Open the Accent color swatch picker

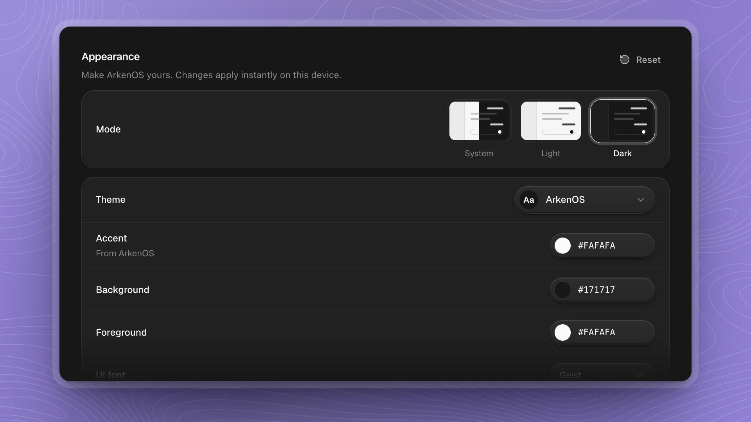click(562, 245)
